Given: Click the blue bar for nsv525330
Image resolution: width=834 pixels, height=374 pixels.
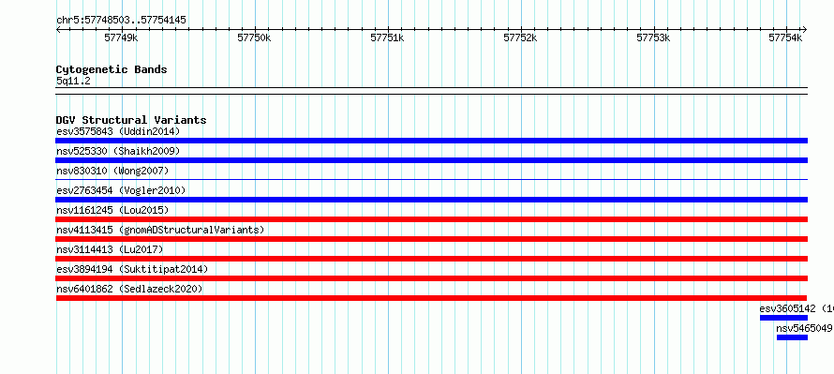Looking at the screenshot, I should coord(432,160).
